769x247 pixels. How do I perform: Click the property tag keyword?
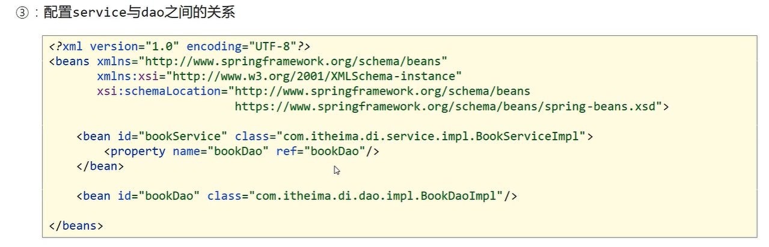pyautogui.click(x=138, y=151)
